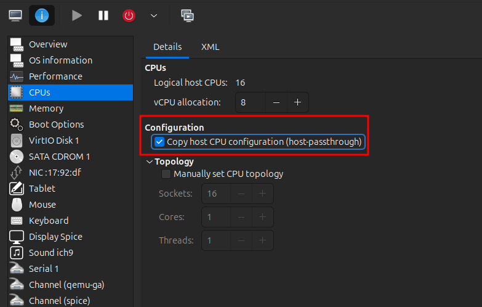Decrease vCPU allocation with minus button
This screenshot has height=307, width=482.
277,102
